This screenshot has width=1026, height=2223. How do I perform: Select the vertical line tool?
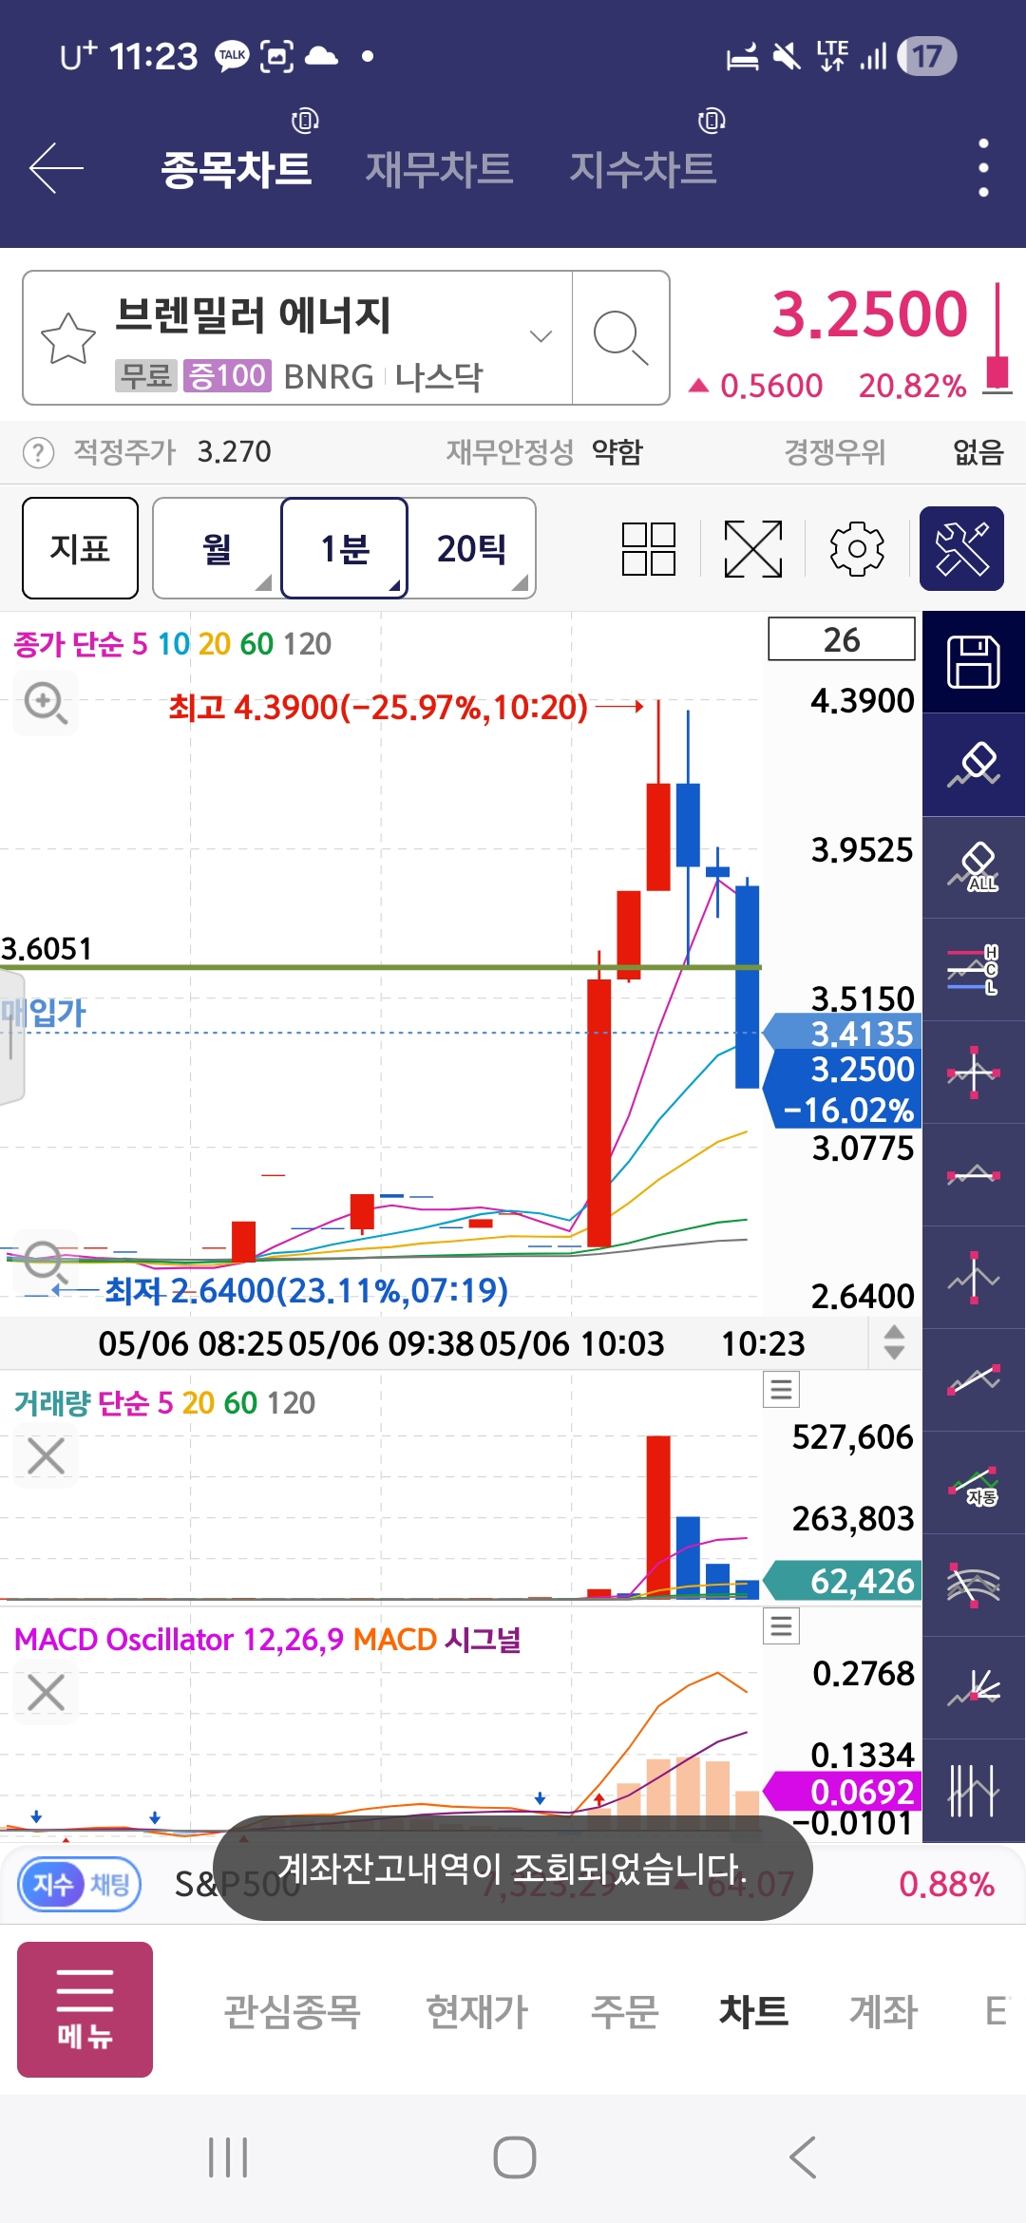(x=974, y=1278)
